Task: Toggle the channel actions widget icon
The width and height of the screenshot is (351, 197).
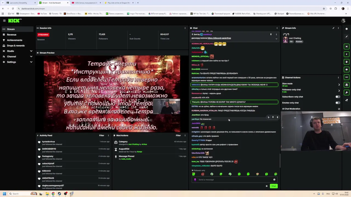Action: (x=347, y=85)
